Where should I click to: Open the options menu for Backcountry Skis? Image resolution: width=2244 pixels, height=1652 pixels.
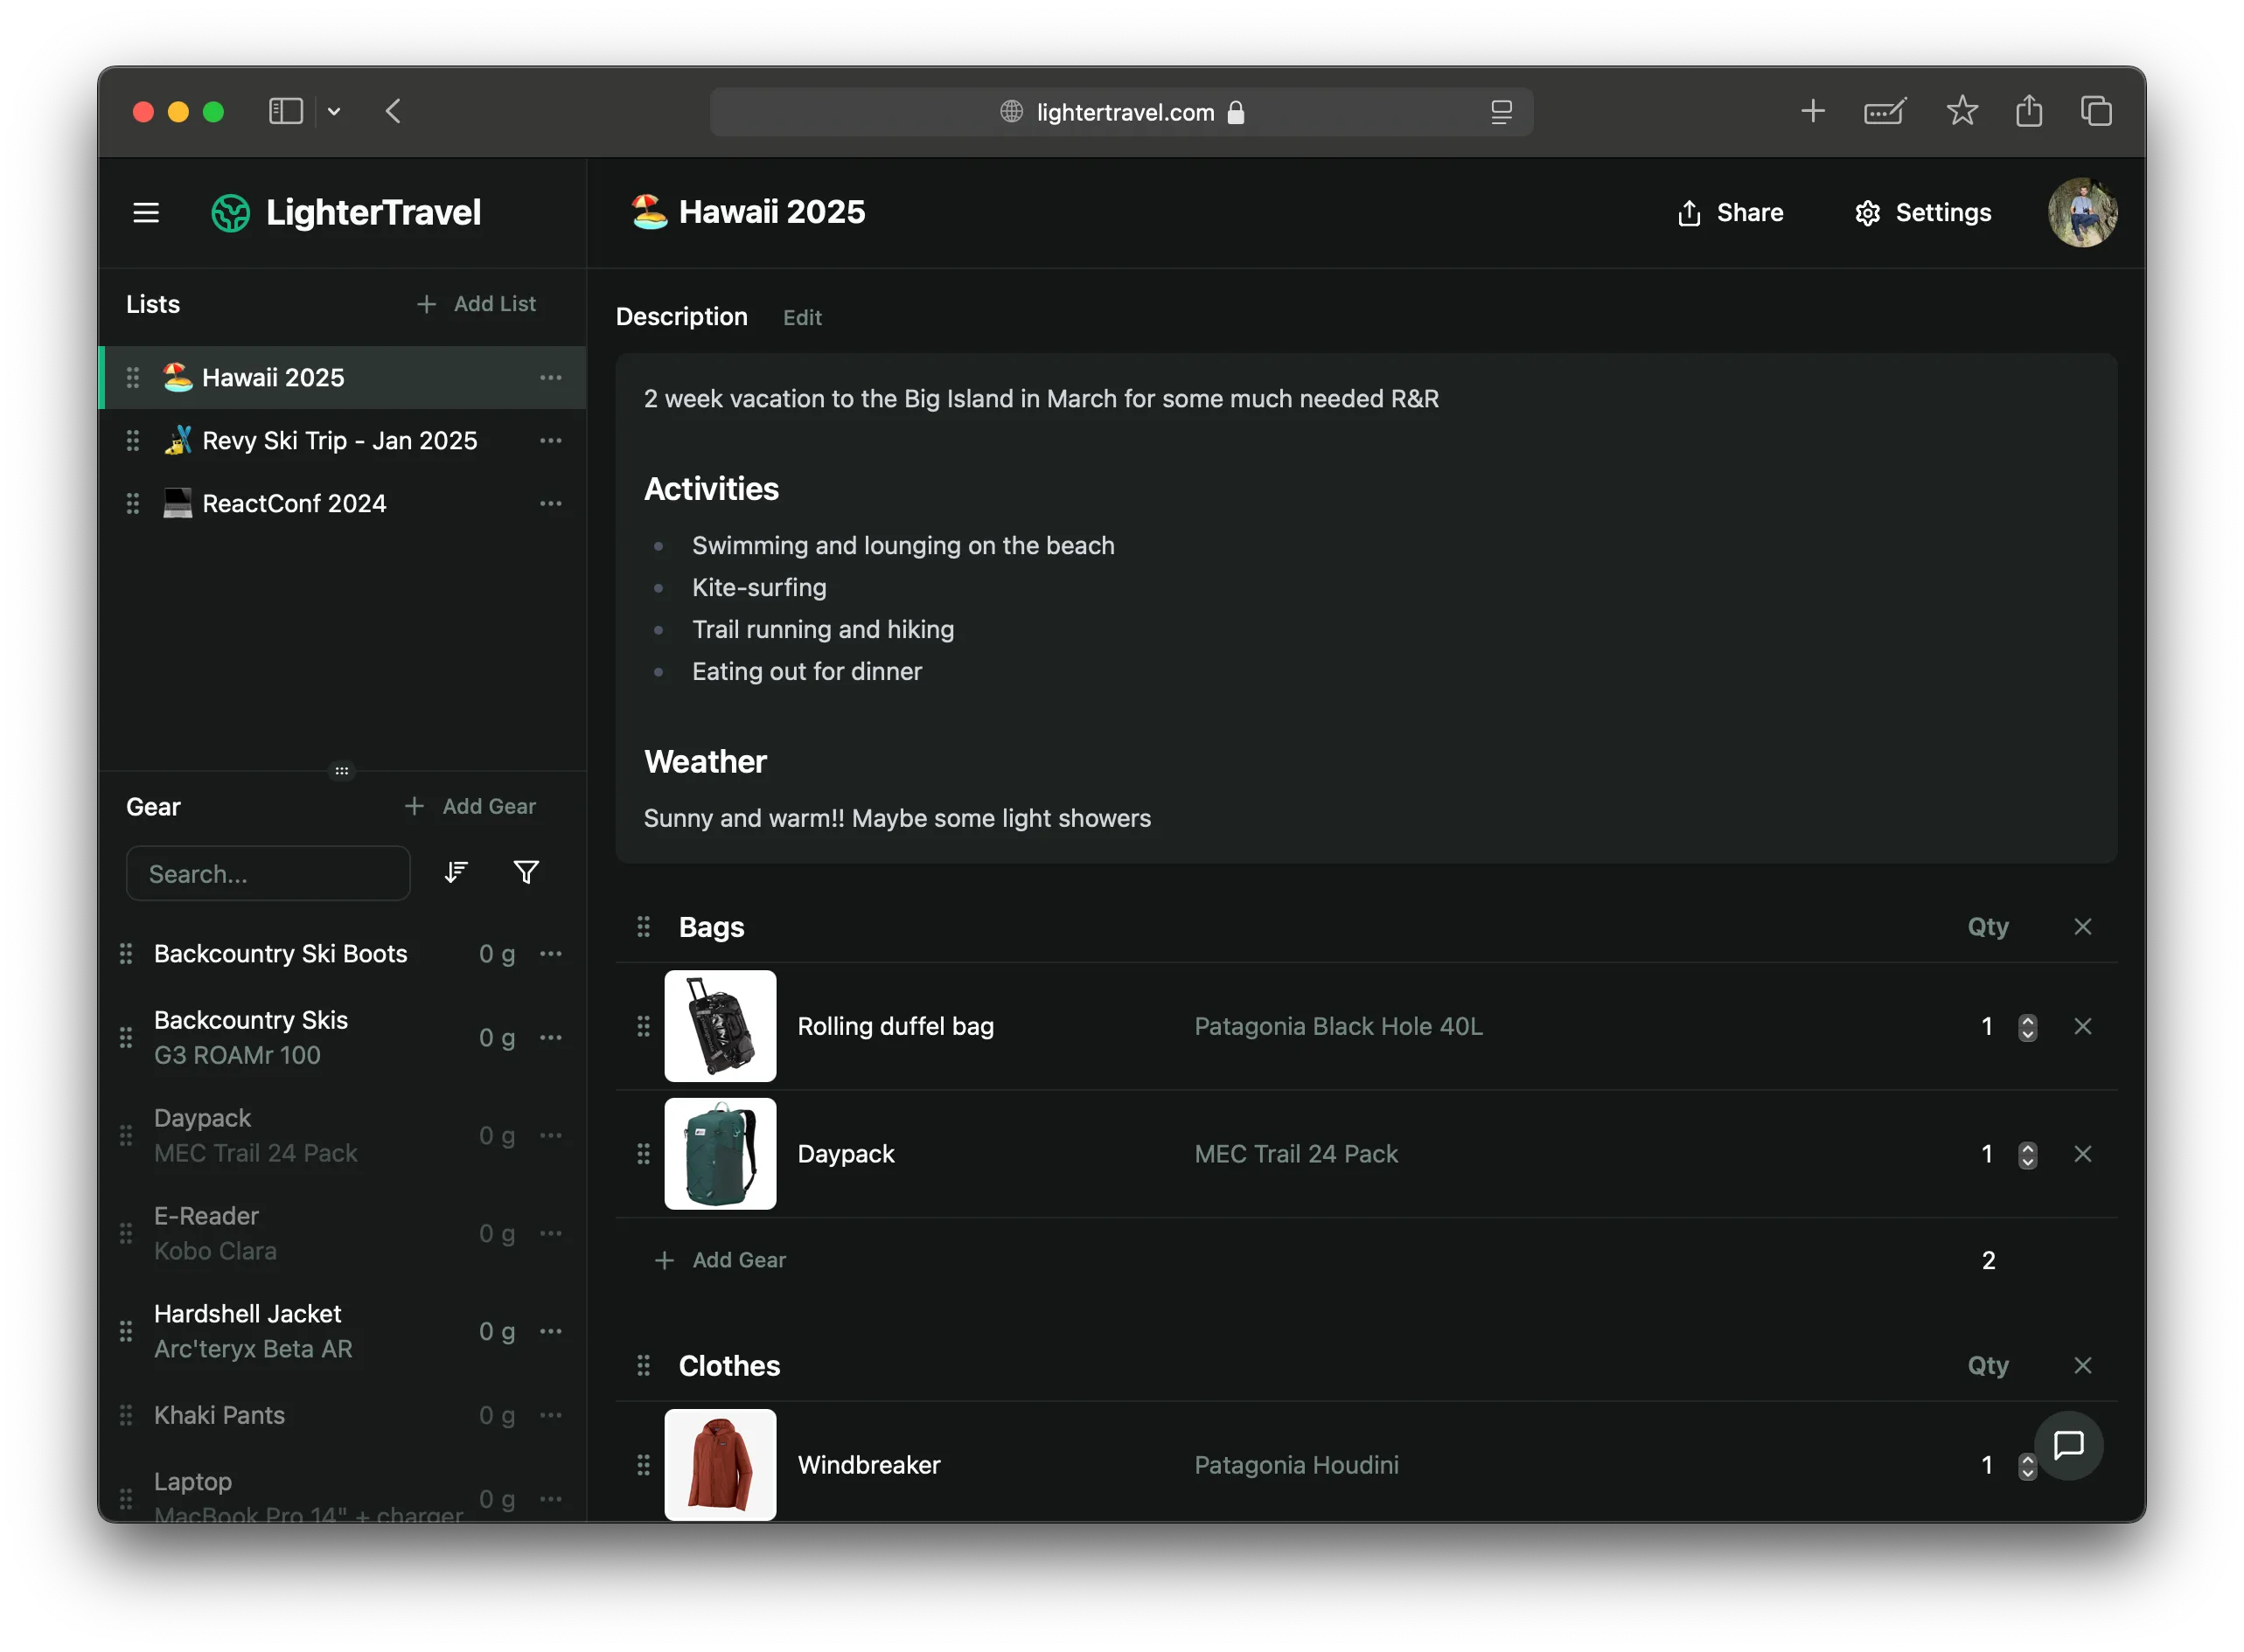550,1038
